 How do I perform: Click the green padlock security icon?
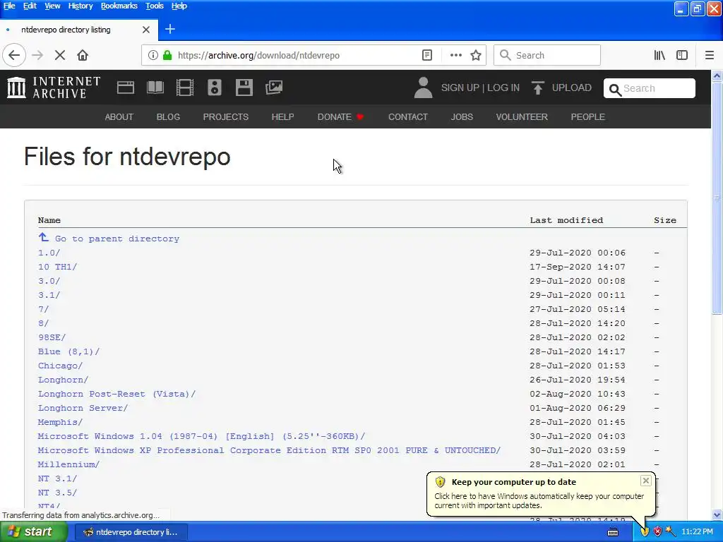pyautogui.click(x=167, y=55)
